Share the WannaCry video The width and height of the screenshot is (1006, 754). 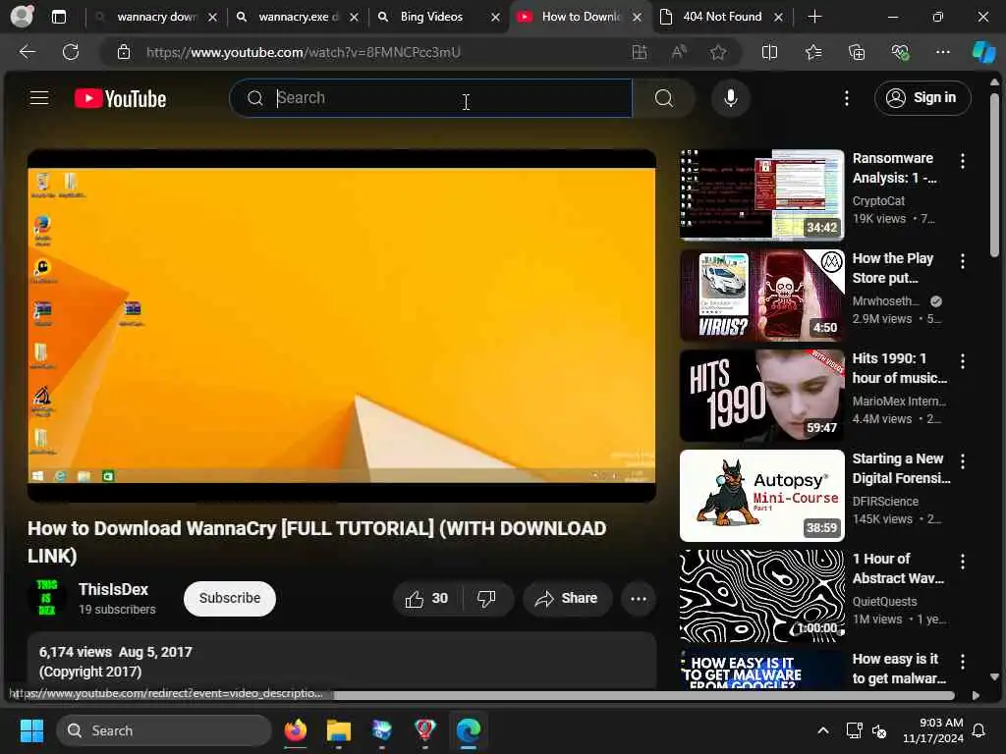tap(567, 599)
